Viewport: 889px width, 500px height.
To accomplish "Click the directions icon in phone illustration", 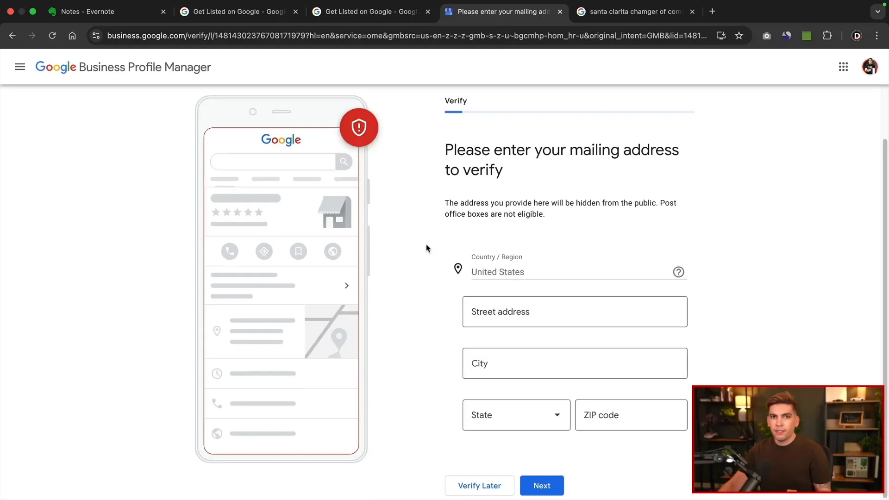I will [x=264, y=251].
